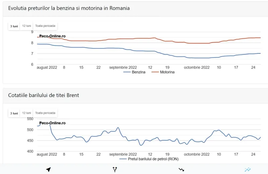Click Peco-Online.ro watermark on fuel chart
Viewport: 268px width, 174px height.
(52, 36)
